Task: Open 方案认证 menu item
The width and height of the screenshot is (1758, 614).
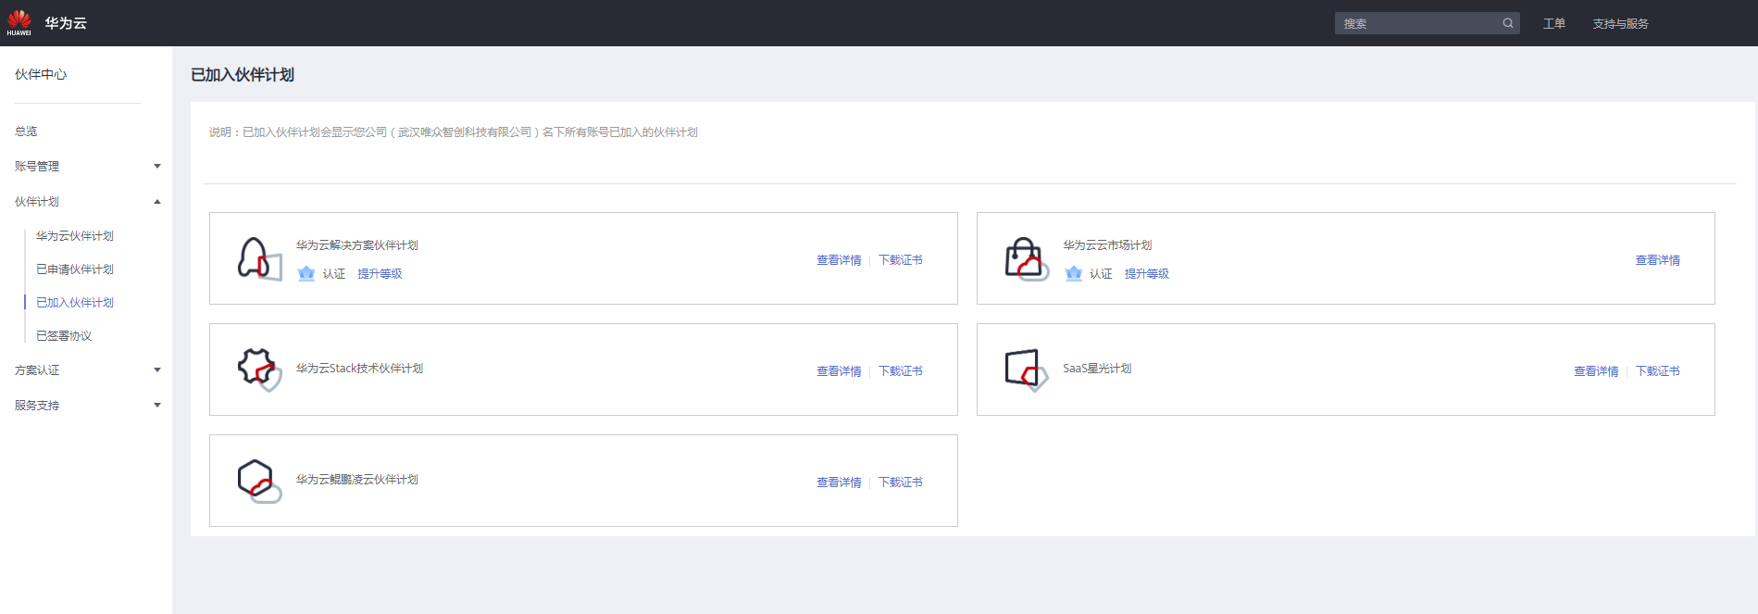Action: point(37,370)
